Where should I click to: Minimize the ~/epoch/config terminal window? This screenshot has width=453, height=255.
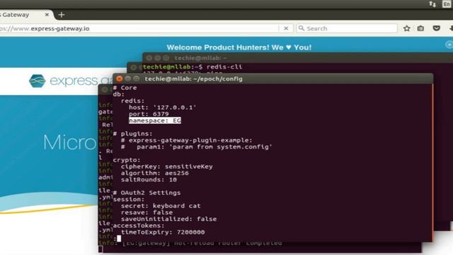[x=128, y=79]
